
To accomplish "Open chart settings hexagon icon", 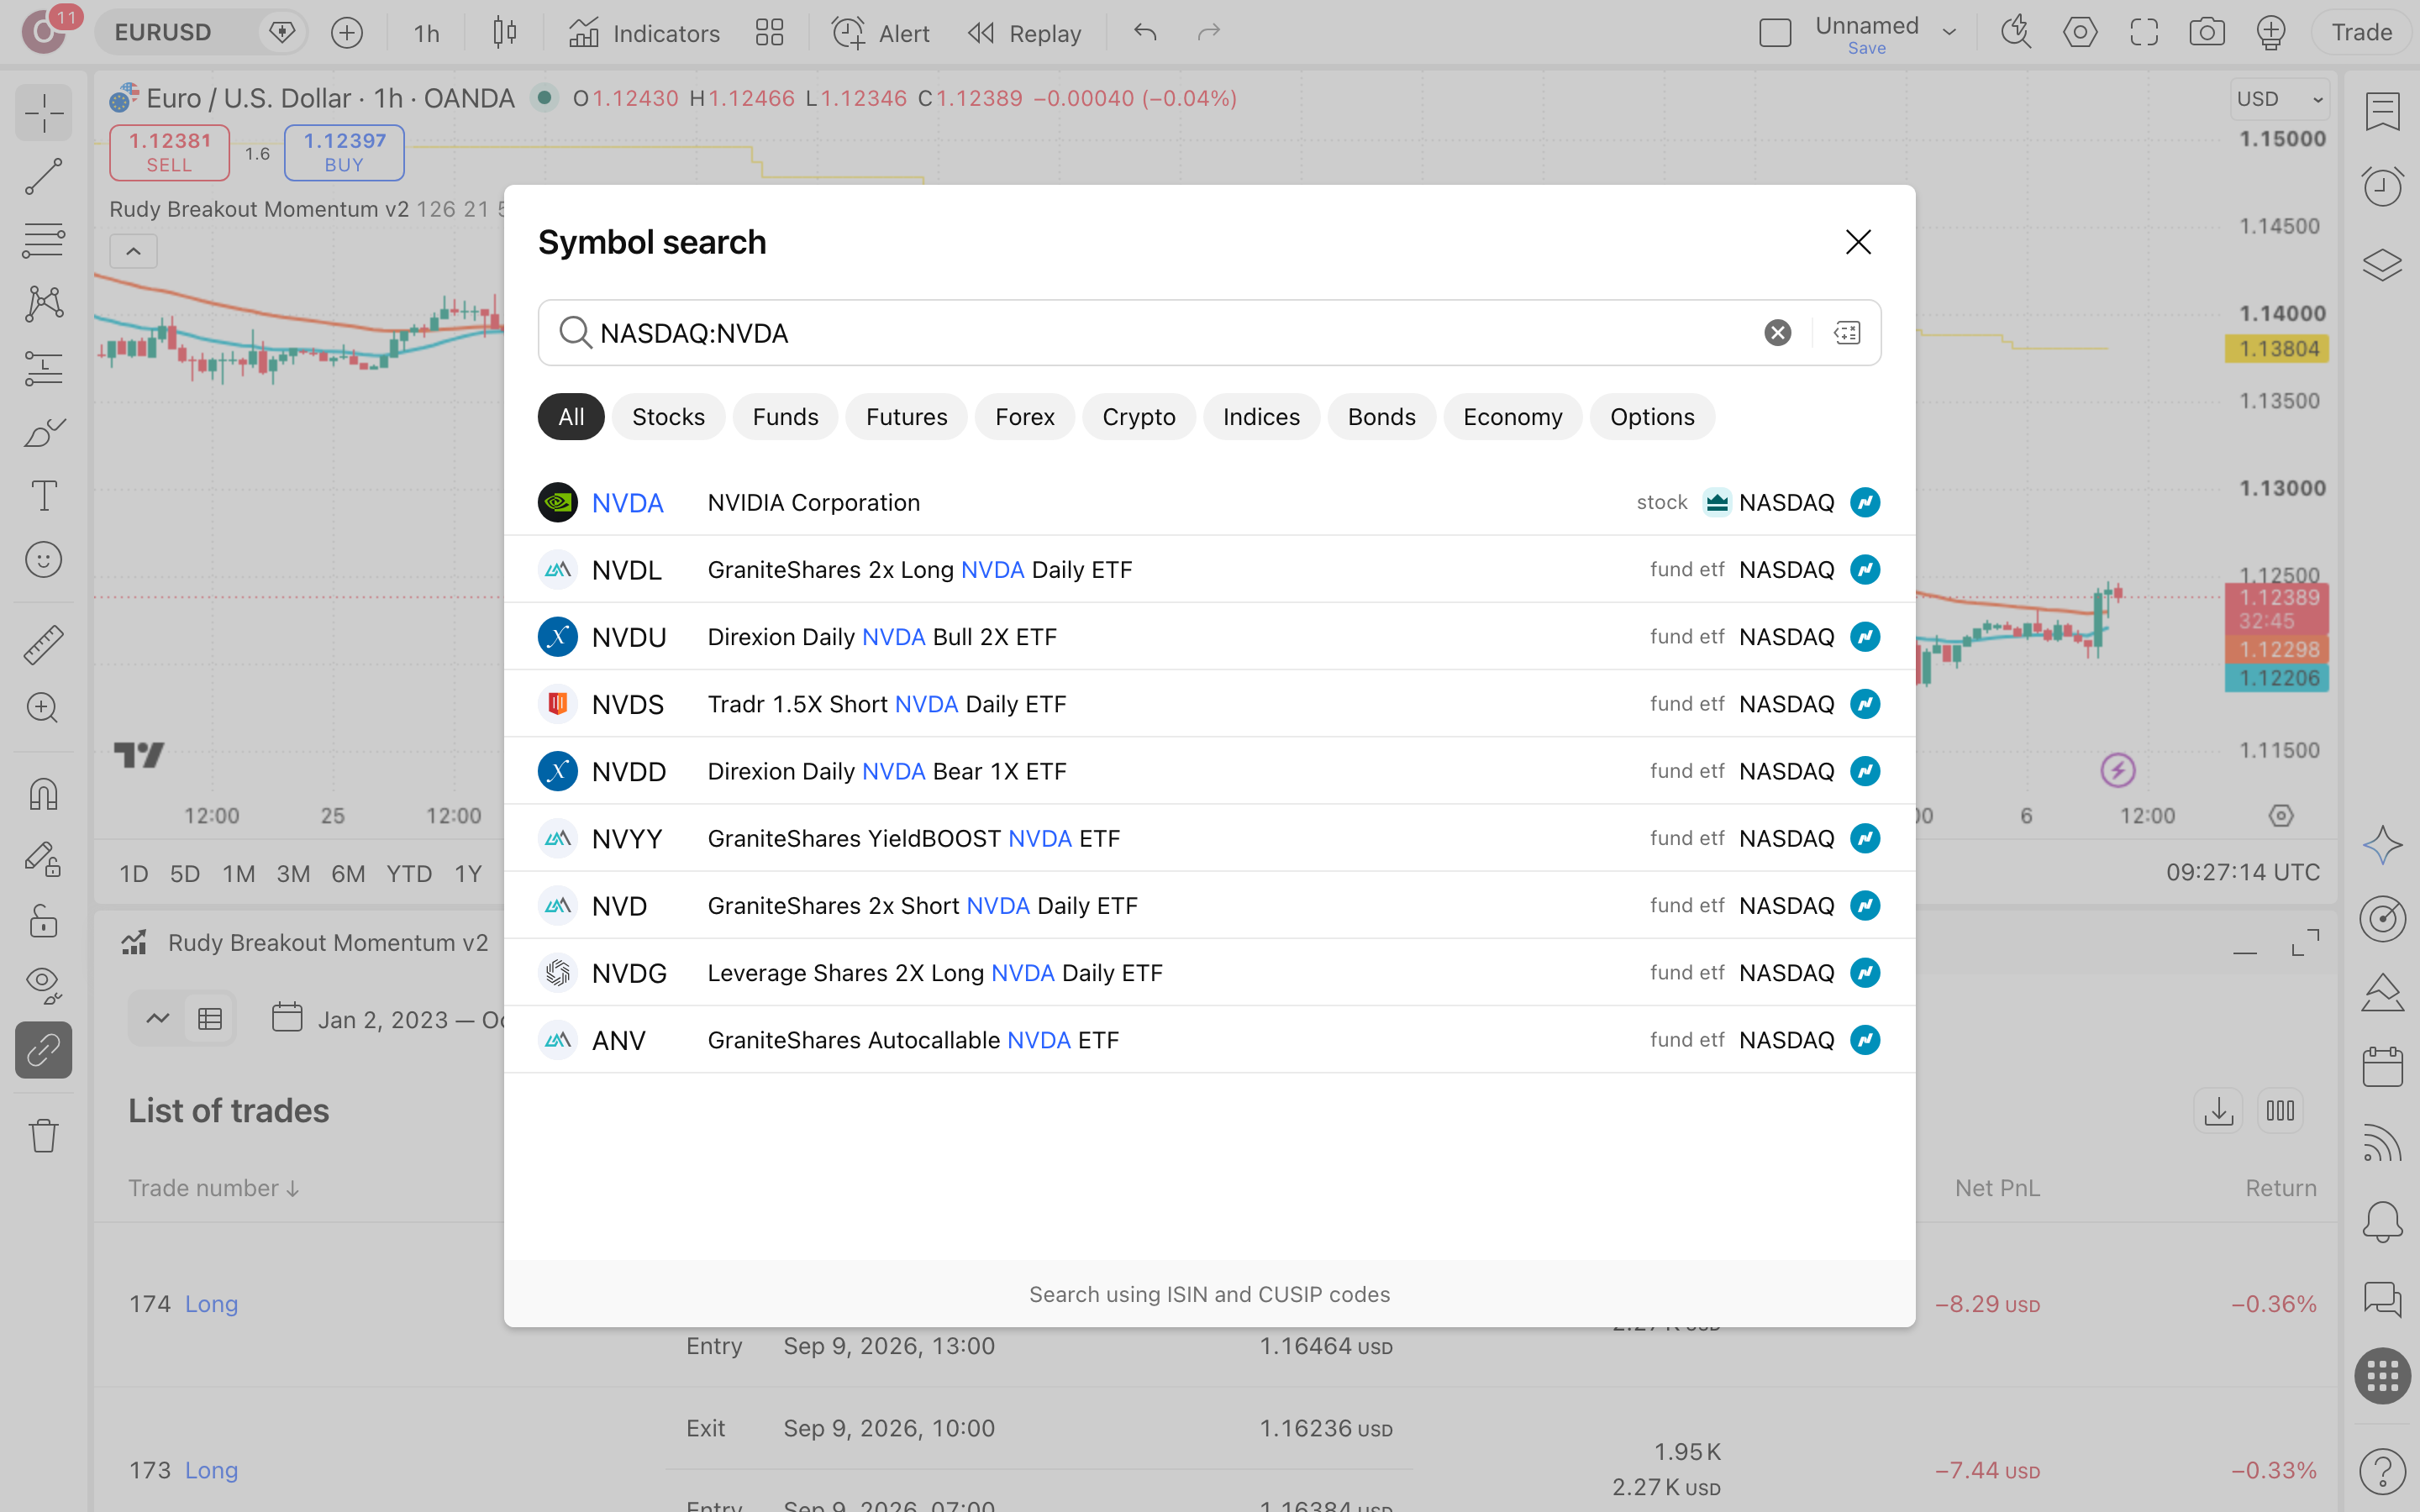I will (x=2080, y=33).
